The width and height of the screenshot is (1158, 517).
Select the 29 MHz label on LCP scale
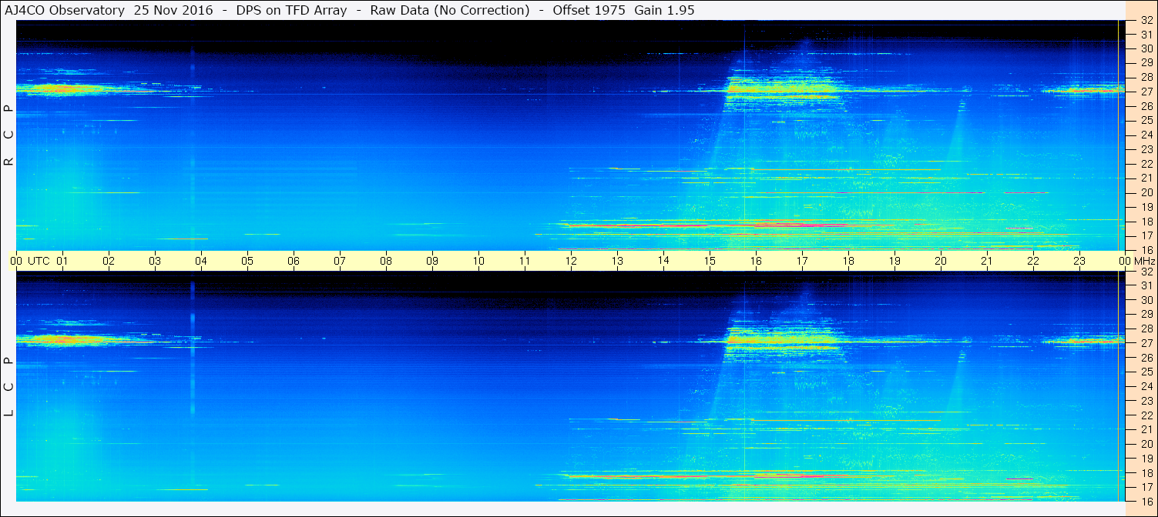(x=1146, y=315)
